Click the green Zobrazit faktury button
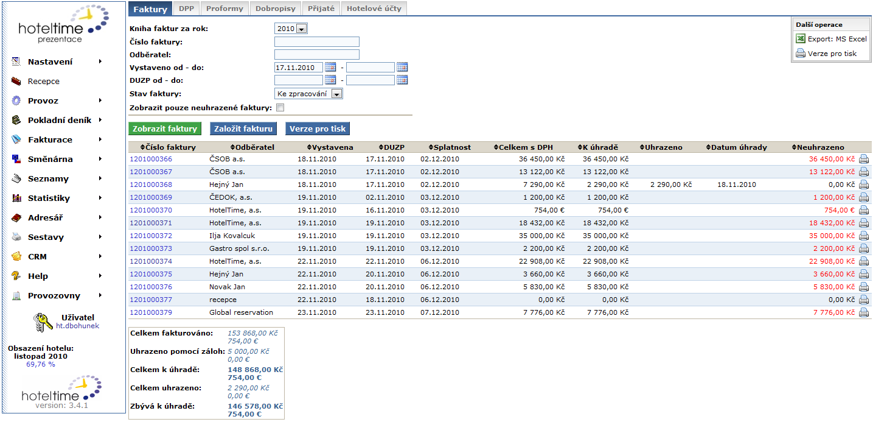Viewport: 873px width, 422px height. [x=165, y=128]
